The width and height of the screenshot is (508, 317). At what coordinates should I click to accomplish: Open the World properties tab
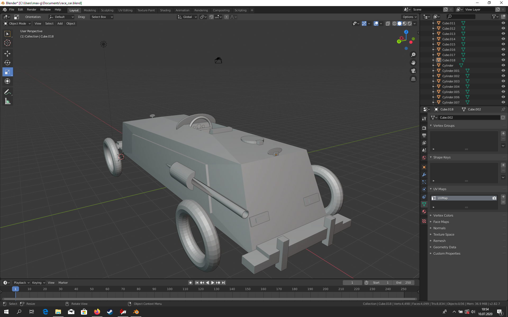click(x=424, y=158)
